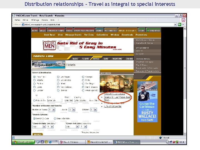Switch to the Cruises travel tab
The height and width of the screenshot is (150, 200).
point(129,59)
